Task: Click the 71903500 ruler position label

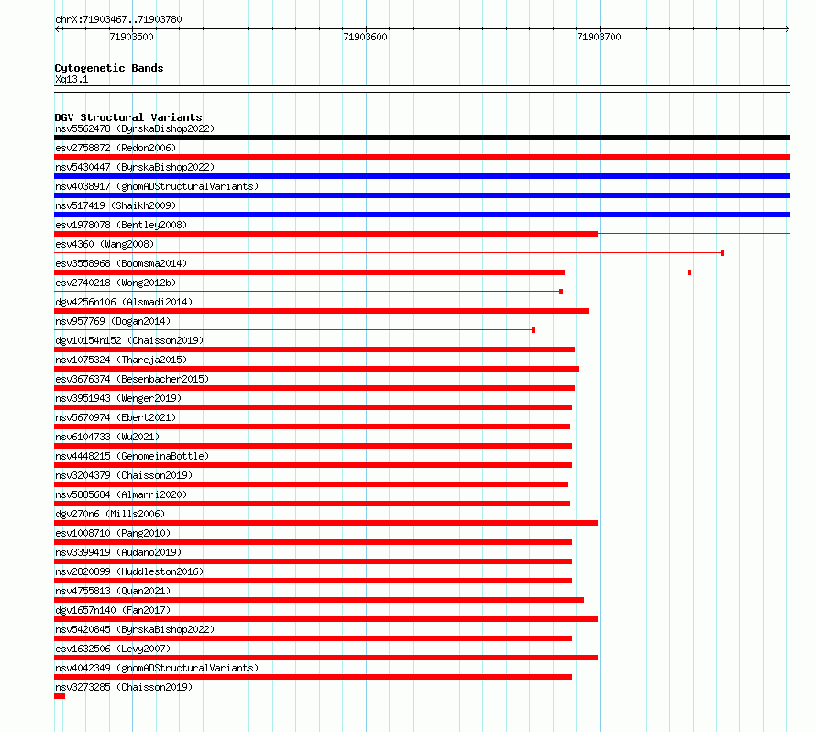Action: coord(132,37)
